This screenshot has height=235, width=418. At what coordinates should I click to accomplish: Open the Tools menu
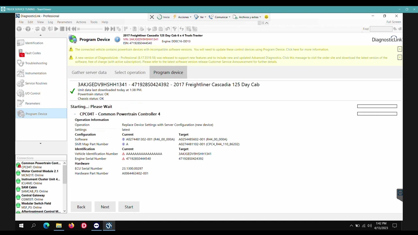(x=94, y=22)
